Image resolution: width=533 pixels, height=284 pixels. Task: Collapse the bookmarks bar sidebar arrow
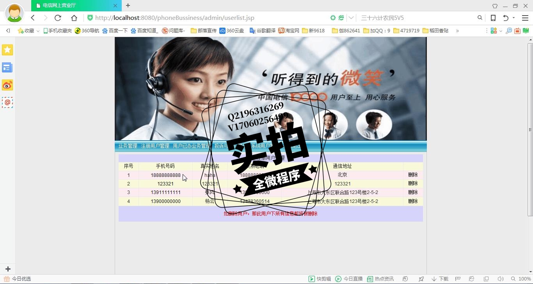click(8, 30)
